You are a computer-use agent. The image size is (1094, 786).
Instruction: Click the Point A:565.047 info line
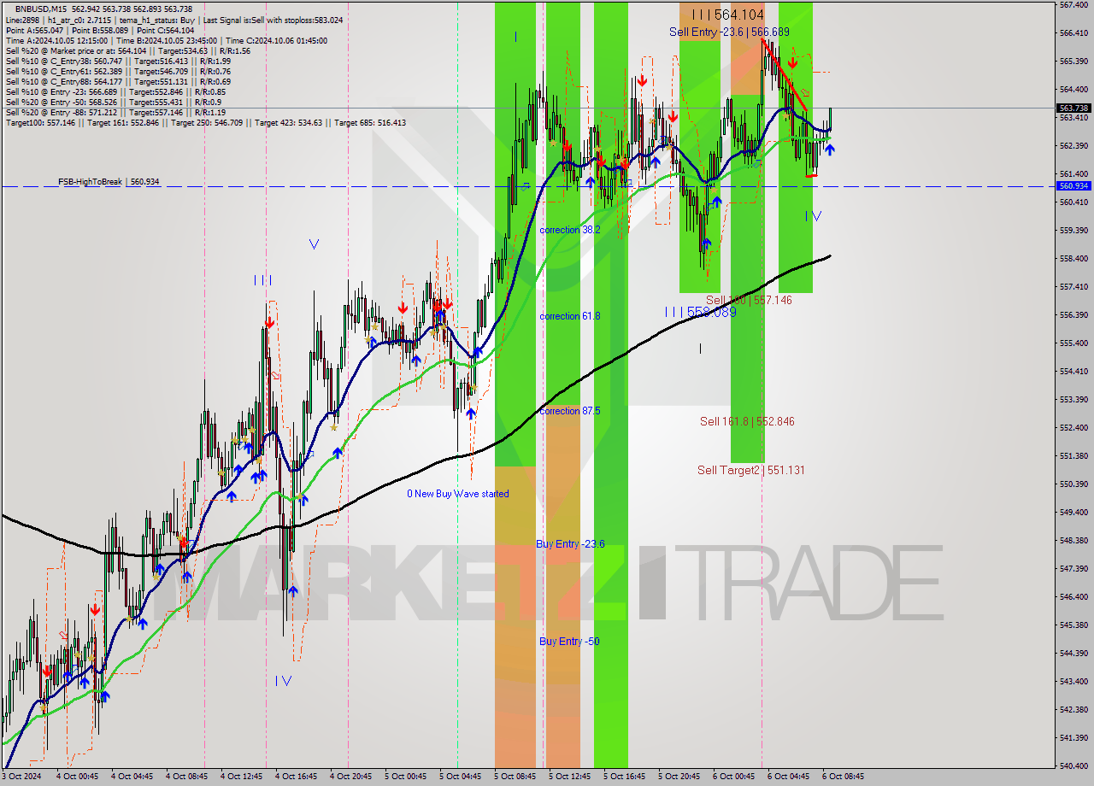(99, 30)
